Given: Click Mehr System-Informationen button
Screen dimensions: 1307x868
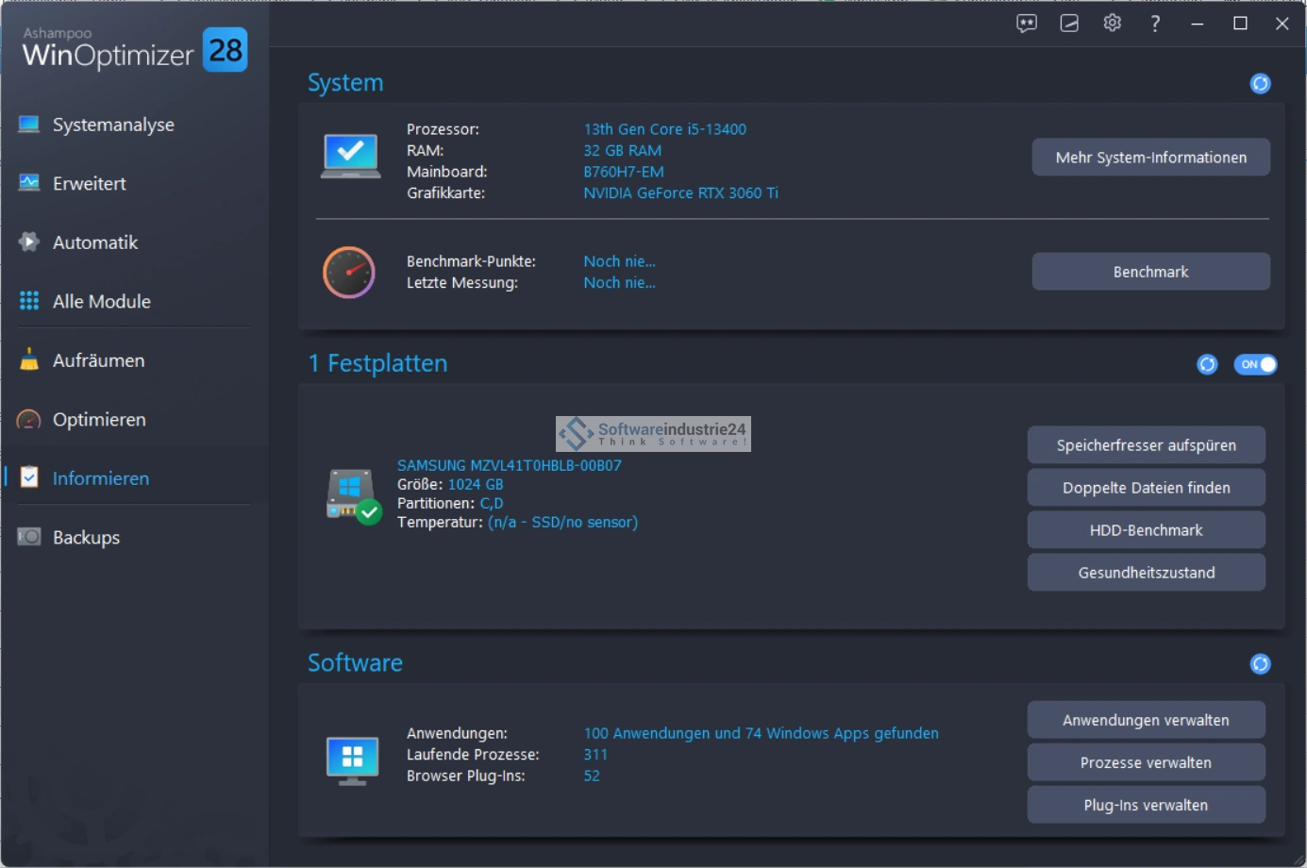Looking at the screenshot, I should tap(1150, 158).
